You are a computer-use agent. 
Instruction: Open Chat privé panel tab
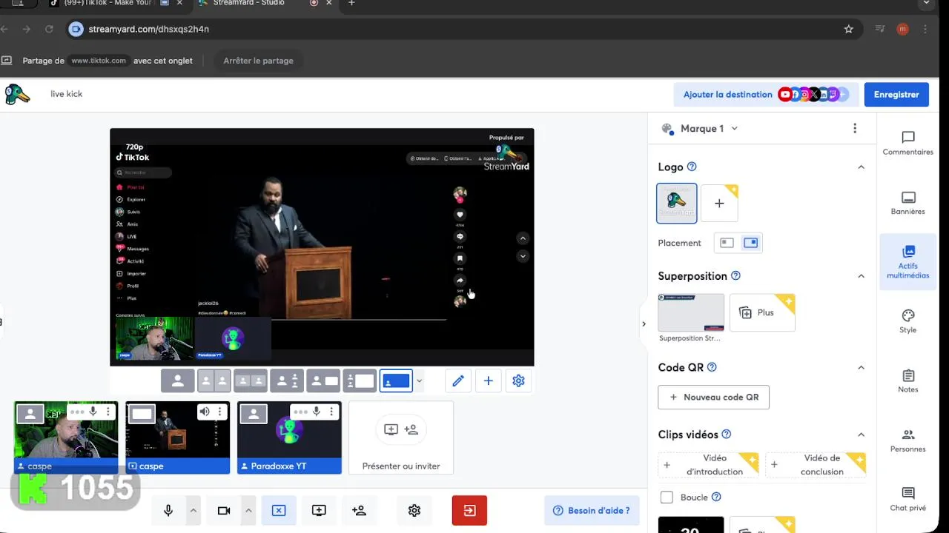908,500
